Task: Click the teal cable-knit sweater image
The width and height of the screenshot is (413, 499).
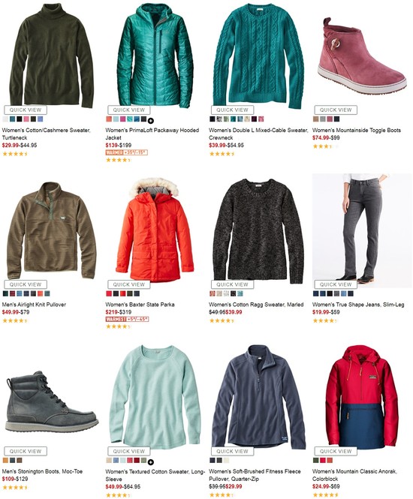Action: click(x=258, y=56)
